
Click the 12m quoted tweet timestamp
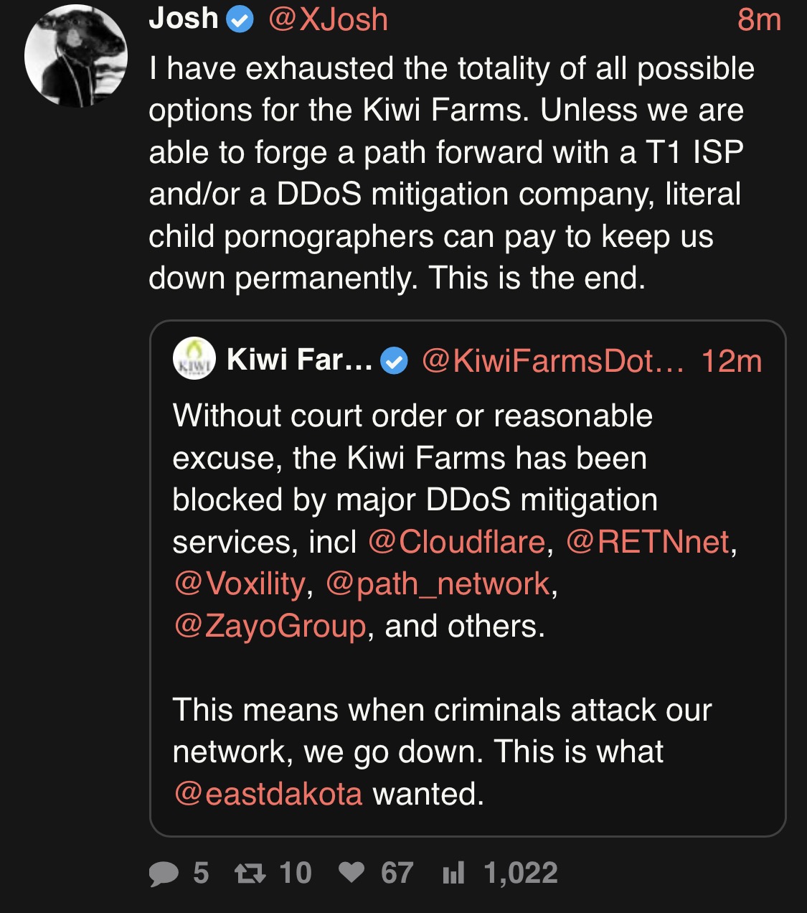click(732, 361)
